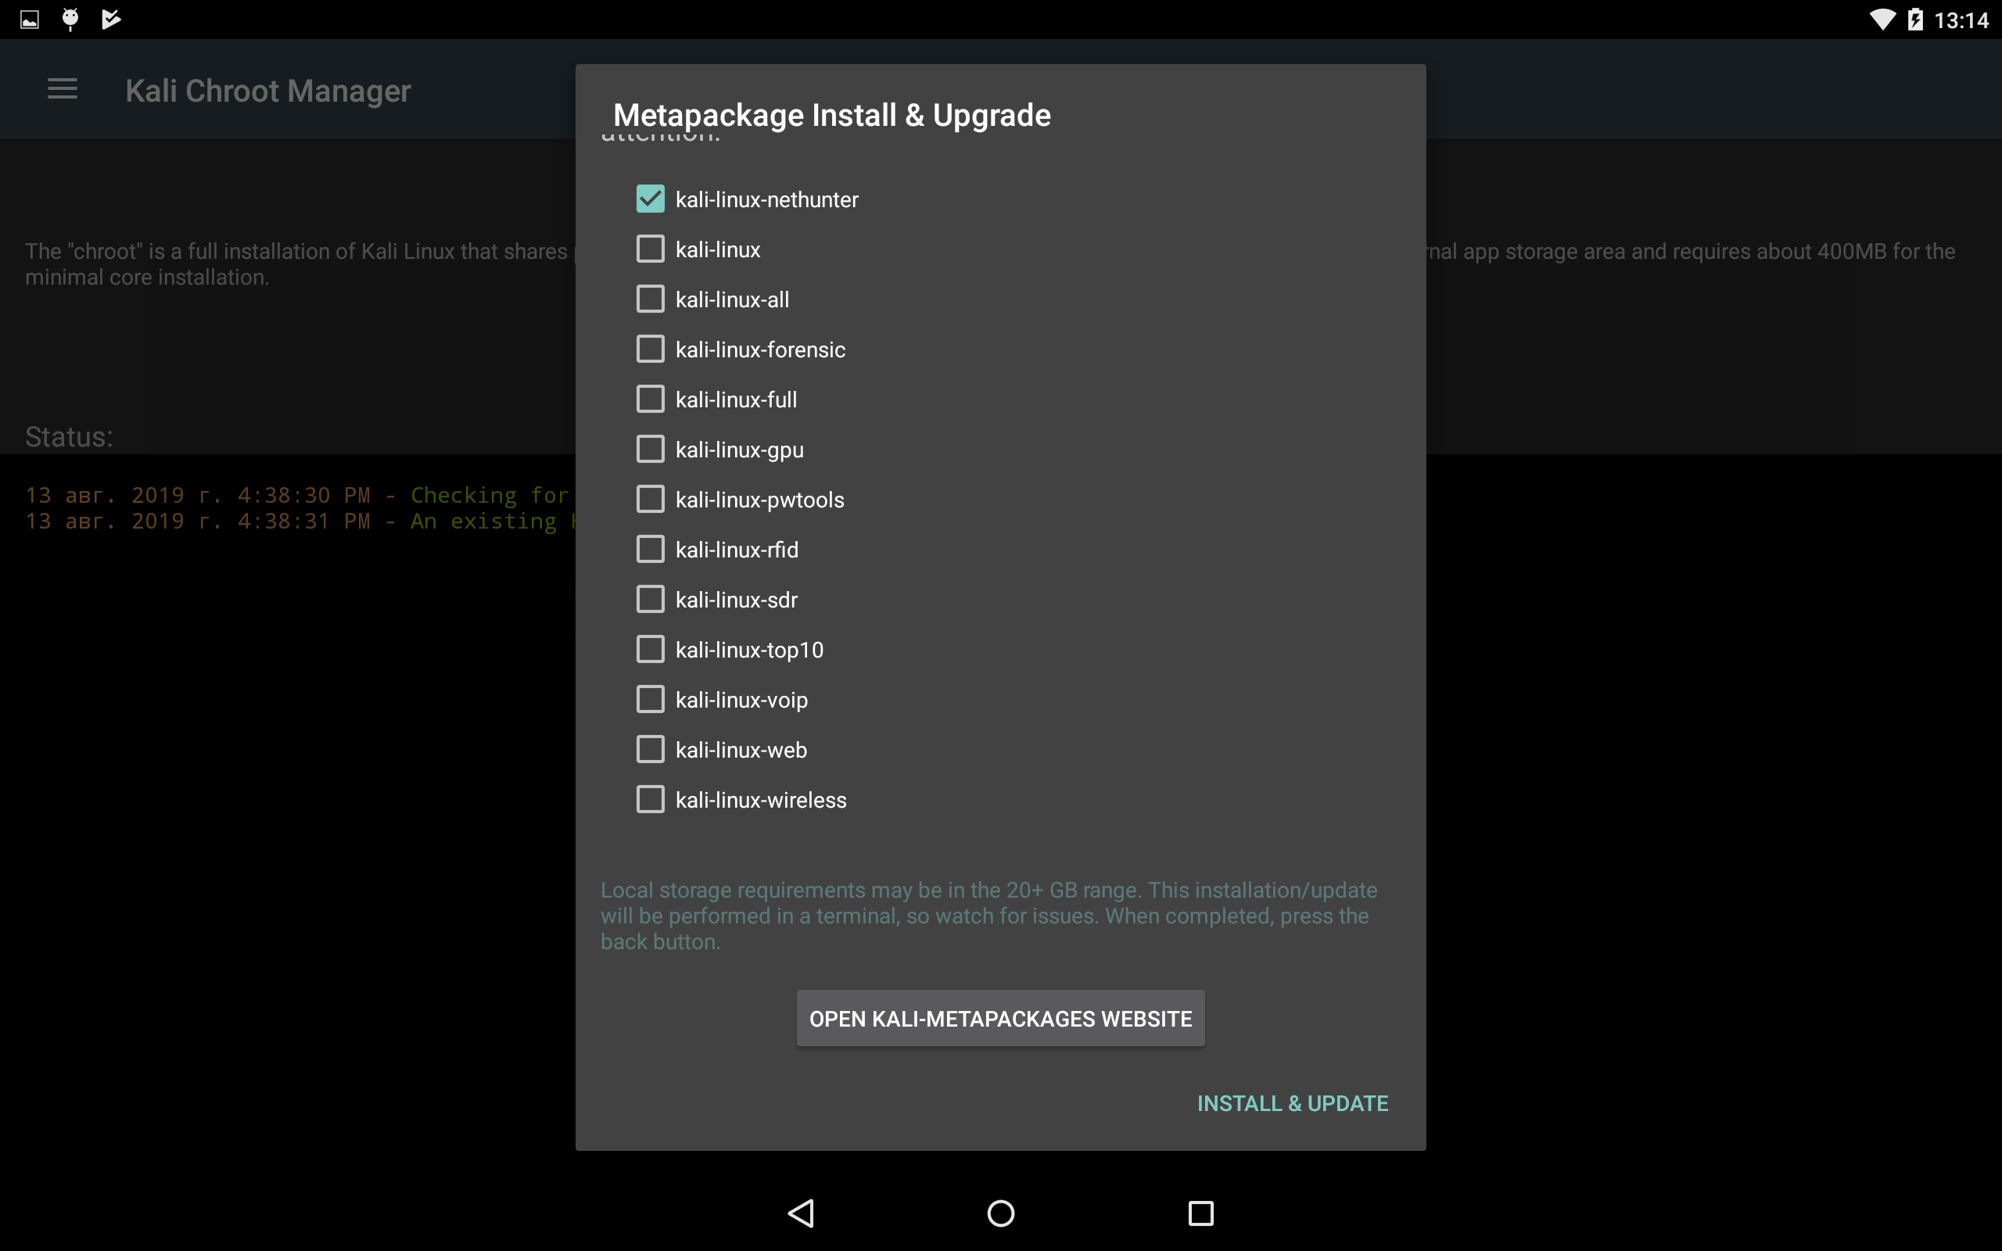Tap the Wi-Fi signal status icon
Viewport: 2002px width, 1251px height.
1882,19
